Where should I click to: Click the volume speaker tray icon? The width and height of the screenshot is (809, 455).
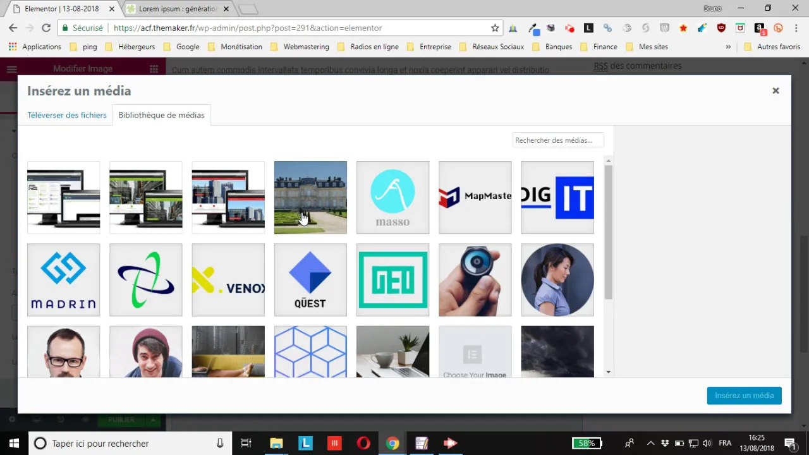(x=707, y=443)
